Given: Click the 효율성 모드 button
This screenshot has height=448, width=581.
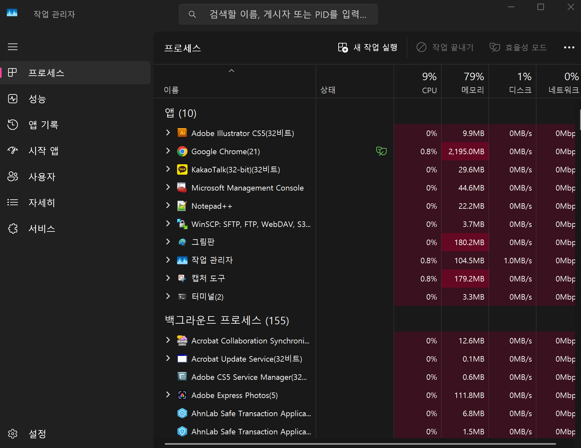Looking at the screenshot, I should pos(518,47).
